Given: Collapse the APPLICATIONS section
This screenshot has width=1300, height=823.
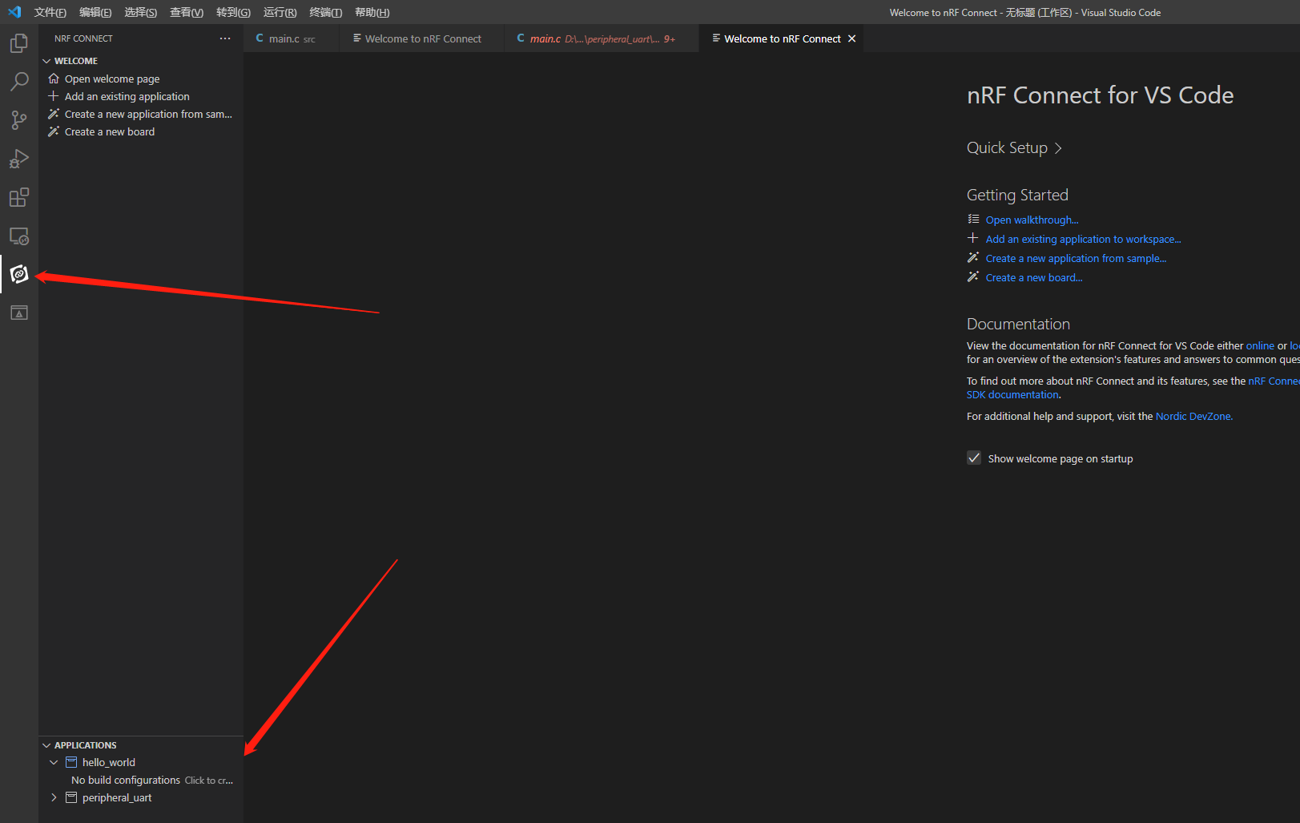Looking at the screenshot, I should (46, 745).
